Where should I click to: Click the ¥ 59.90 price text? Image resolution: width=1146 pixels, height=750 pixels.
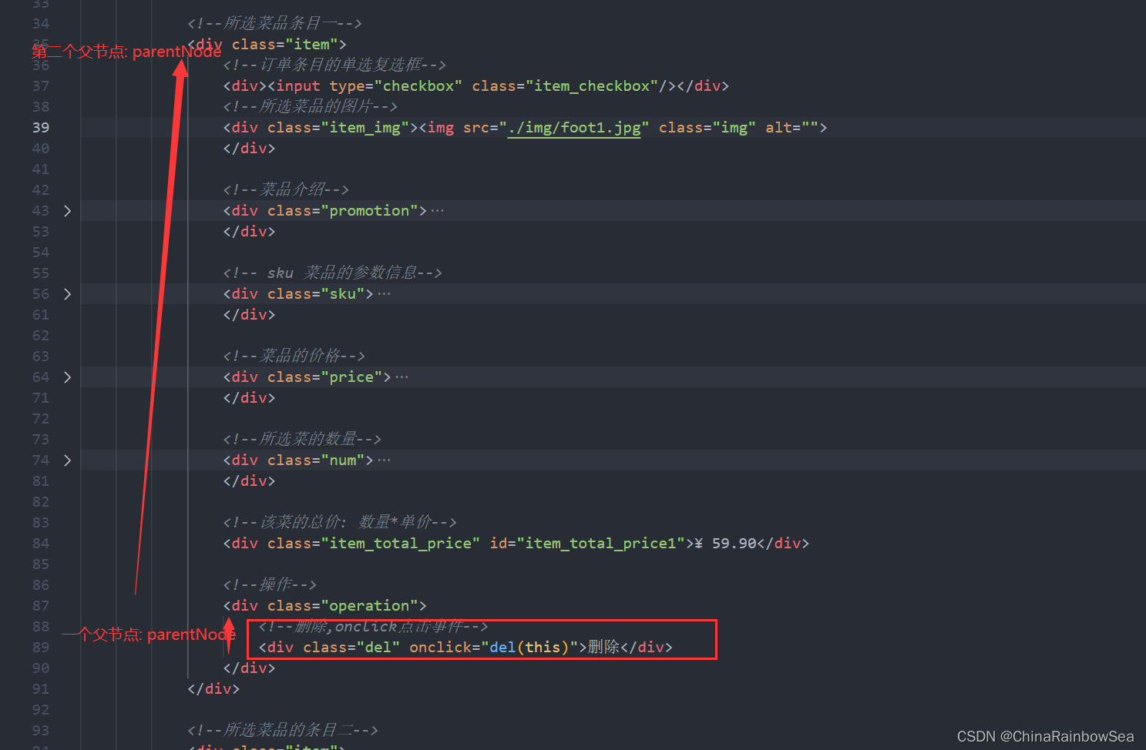tap(725, 544)
